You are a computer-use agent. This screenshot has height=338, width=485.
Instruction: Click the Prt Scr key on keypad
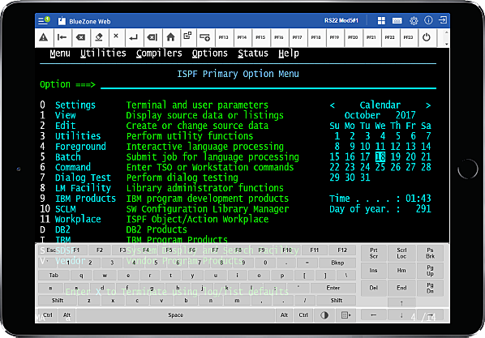(374, 253)
